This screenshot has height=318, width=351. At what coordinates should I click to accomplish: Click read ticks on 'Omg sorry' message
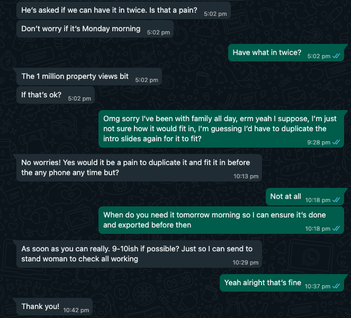(336, 142)
